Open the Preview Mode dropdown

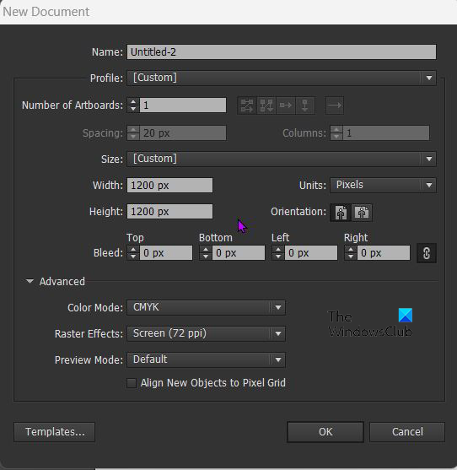pyautogui.click(x=206, y=359)
